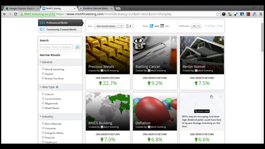Open the Battling Cancer motif title
Viewport: 265px width, 149px height.
148,67
